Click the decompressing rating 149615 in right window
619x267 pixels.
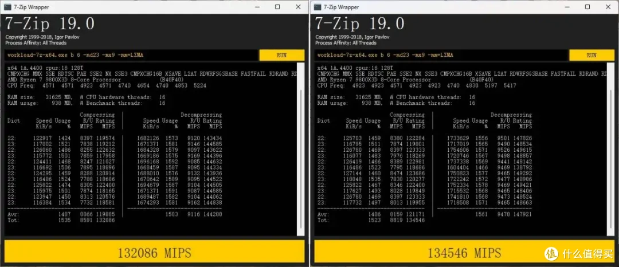[x=522, y=150]
